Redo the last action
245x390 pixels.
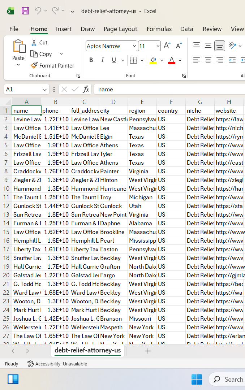pyautogui.click(x=55, y=11)
